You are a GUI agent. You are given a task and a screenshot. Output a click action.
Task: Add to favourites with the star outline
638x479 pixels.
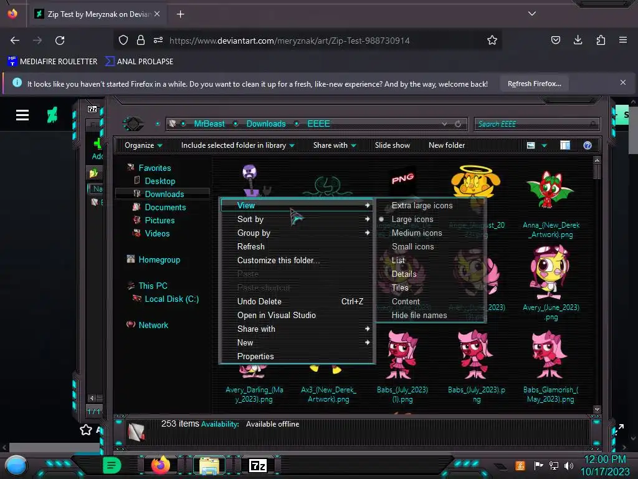[86, 430]
